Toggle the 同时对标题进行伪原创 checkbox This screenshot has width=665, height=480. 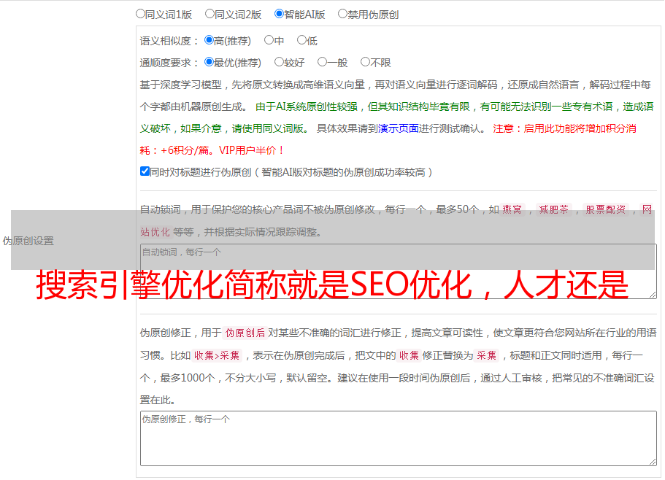[145, 171]
